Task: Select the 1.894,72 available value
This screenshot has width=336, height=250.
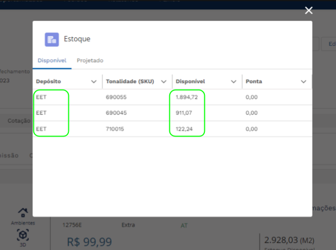Action: [x=187, y=97]
